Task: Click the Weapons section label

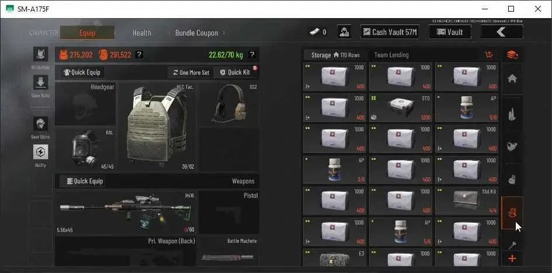Action: click(x=243, y=181)
